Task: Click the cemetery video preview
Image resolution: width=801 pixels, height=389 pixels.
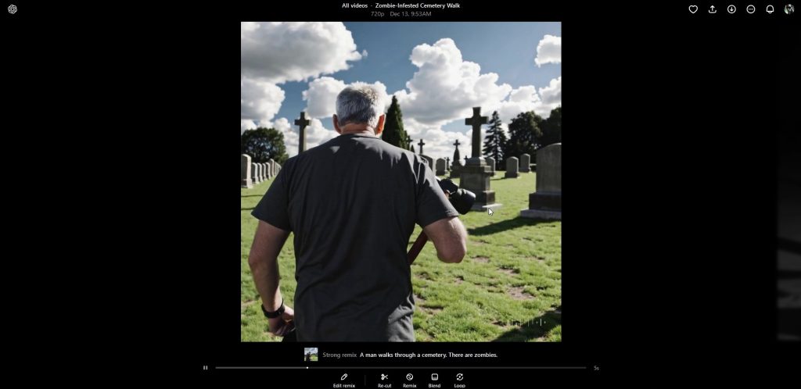Action: (x=400, y=181)
